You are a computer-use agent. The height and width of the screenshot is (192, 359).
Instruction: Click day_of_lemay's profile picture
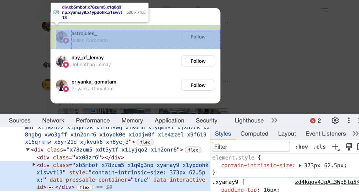click(x=61, y=61)
